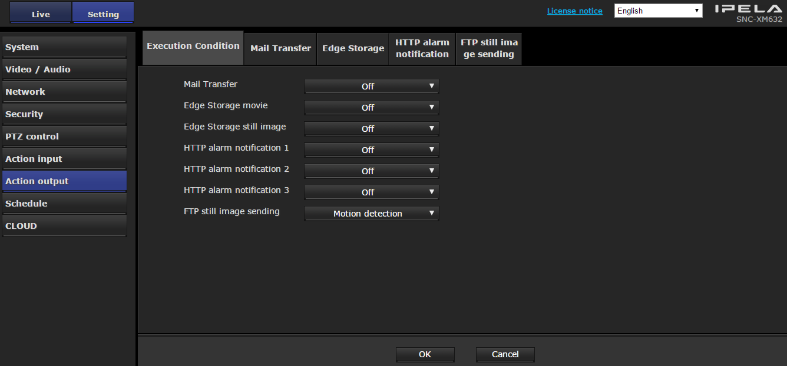This screenshot has width=787, height=366.
Task: Switch to the Live view
Action: pos(41,14)
